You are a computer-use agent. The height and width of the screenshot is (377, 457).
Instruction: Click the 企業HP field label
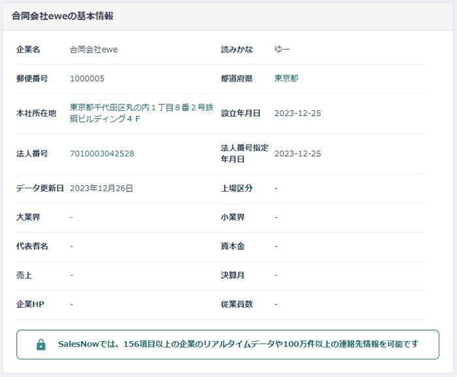click(x=30, y=304)
